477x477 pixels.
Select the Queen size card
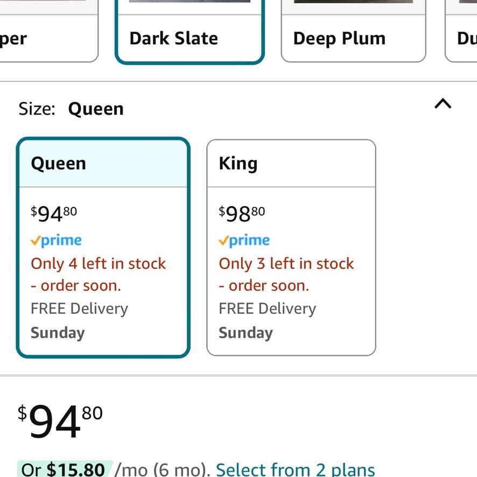point(103,247)
